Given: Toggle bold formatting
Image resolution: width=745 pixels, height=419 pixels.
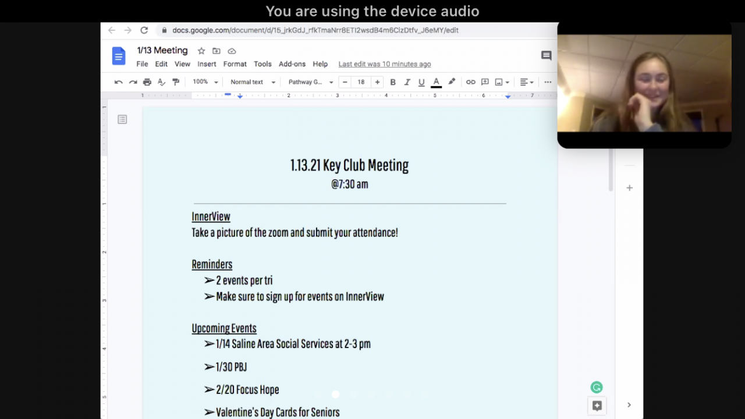Looking at the screenshot, I should [x=393, y=82].
